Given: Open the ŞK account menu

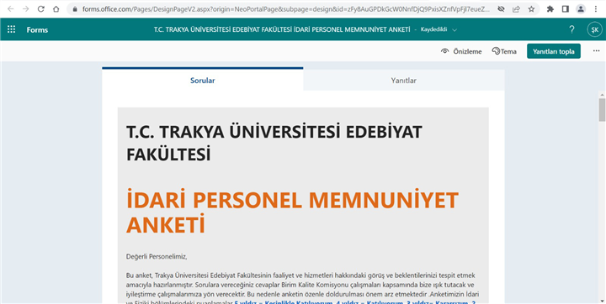Looking at the screenshot, I should [594, 29].
